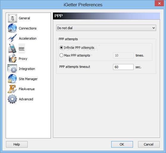The height and width of the screenshot is (153, 166).
Task: Open Advanced label in sidebar
Action: 26,99
